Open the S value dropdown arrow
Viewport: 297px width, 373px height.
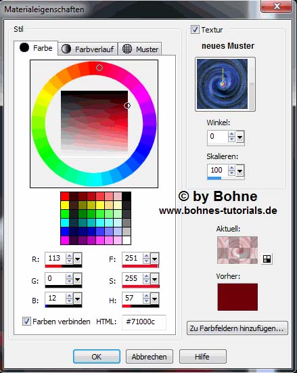coord(155,279)
